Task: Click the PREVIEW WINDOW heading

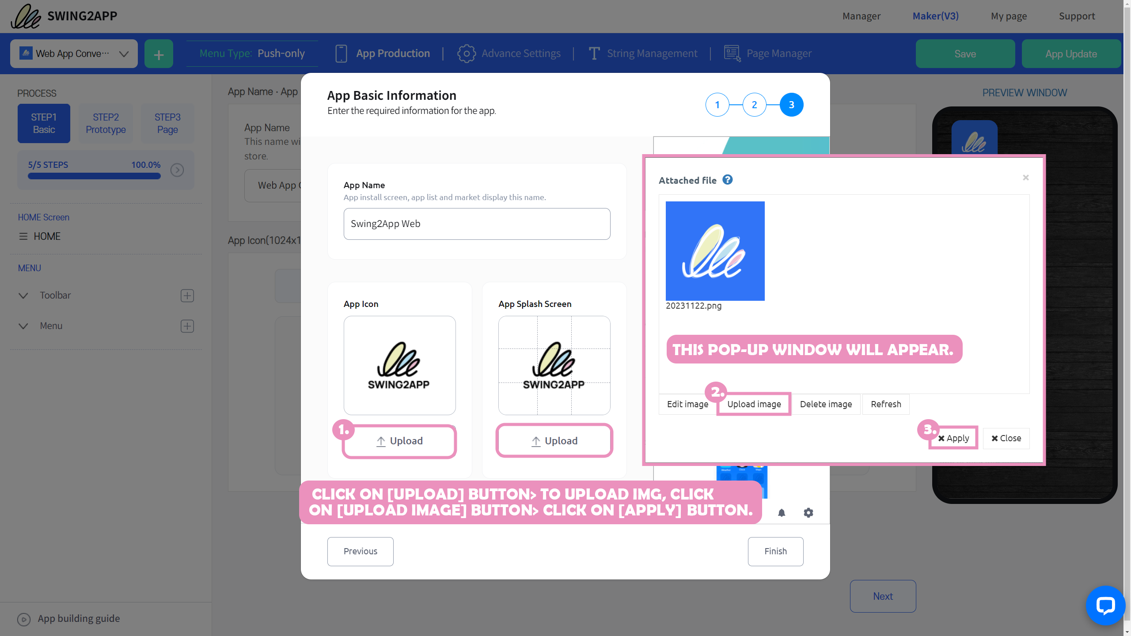Action: tap(1025, 93)
